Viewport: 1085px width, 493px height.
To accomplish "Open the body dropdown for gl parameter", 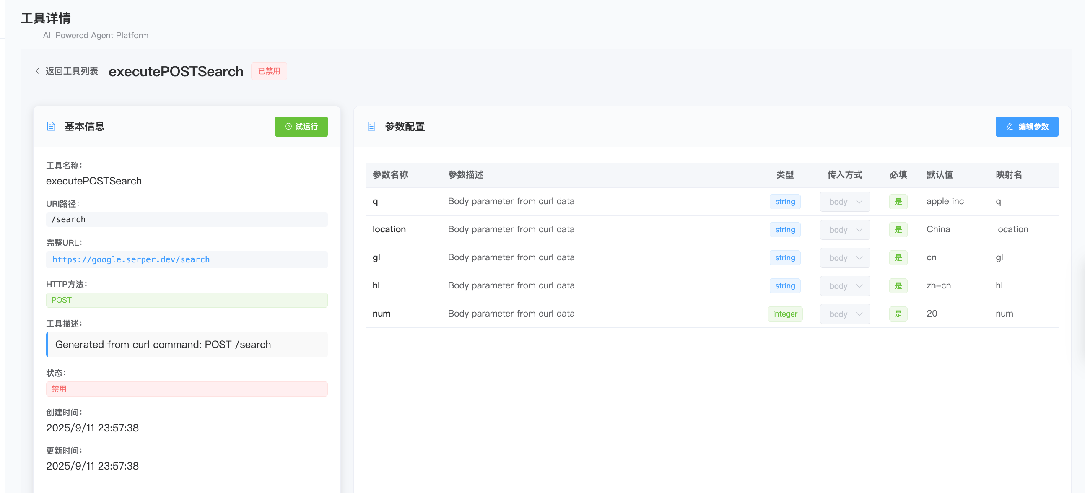I will [844, 258].
